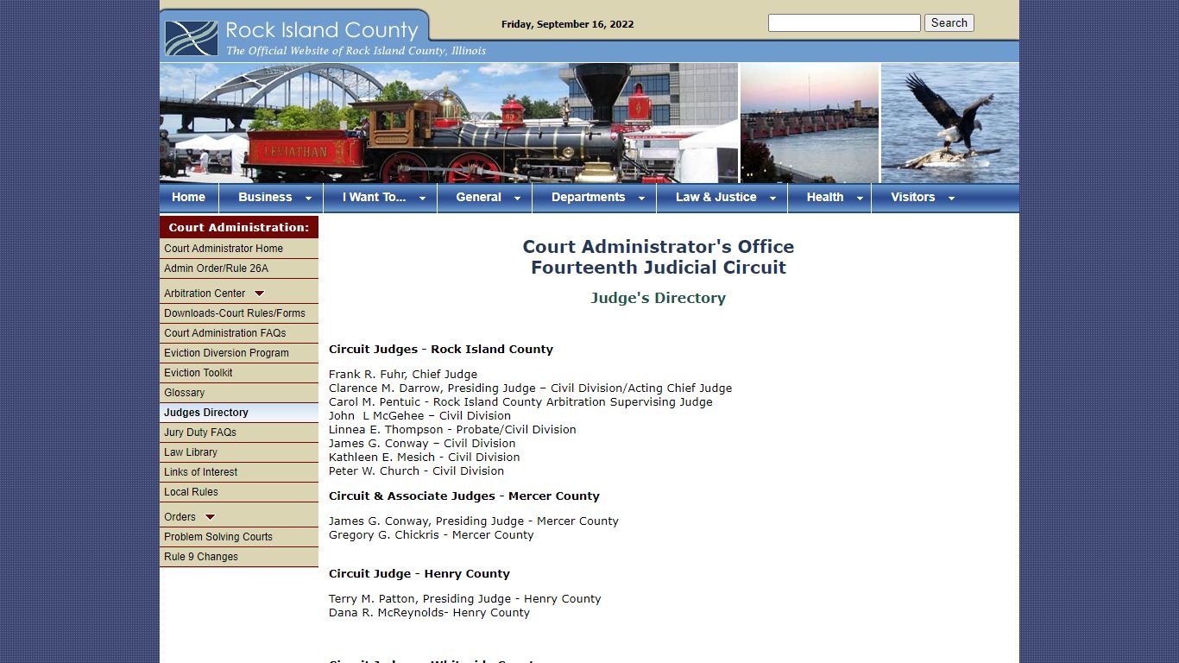Select text Frank R. Fuhr, Chief Judge
This screenshot has width=1179, height=663.
coord(403,375)
